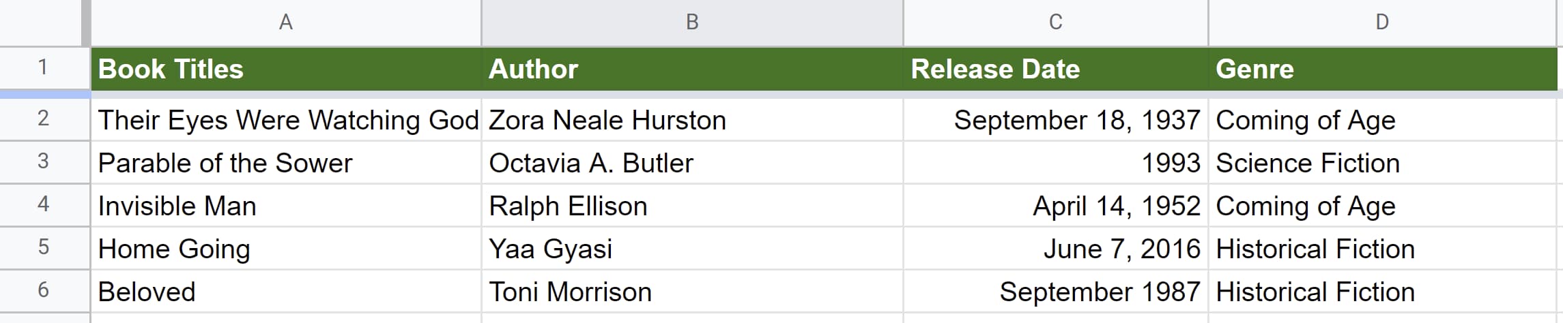Screen dimensions: 1563x323
Task: Click the Genre header cell
Action: [x=1382, y=69]
